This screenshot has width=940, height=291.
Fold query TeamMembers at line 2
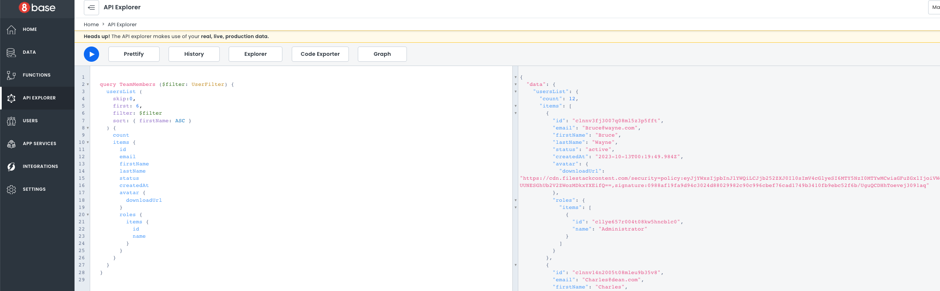tap(88, 85)
